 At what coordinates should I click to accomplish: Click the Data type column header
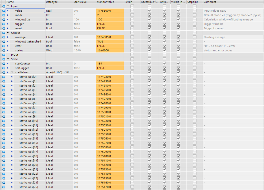pyautogui.click(x=59, y=2)
